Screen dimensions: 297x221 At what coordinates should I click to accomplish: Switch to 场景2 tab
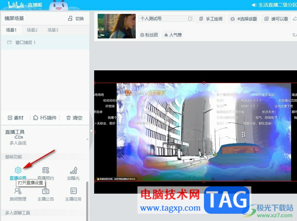[x=32, y=30]
